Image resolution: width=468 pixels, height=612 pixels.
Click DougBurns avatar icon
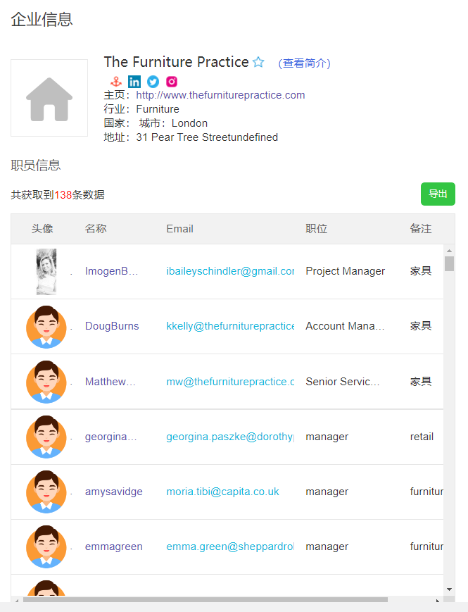tap(46, 327)
